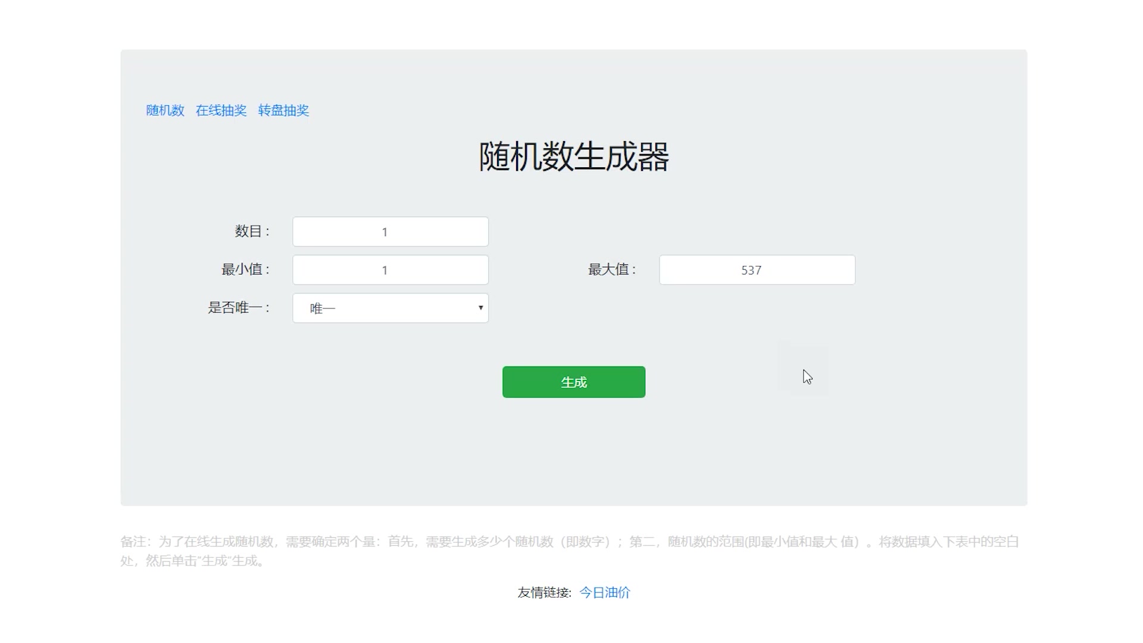The width and height of the screenshot is (1143, 643).
Task: Open the 是否唯一 dropdown showing 唯一
Action: pos(390,308)
